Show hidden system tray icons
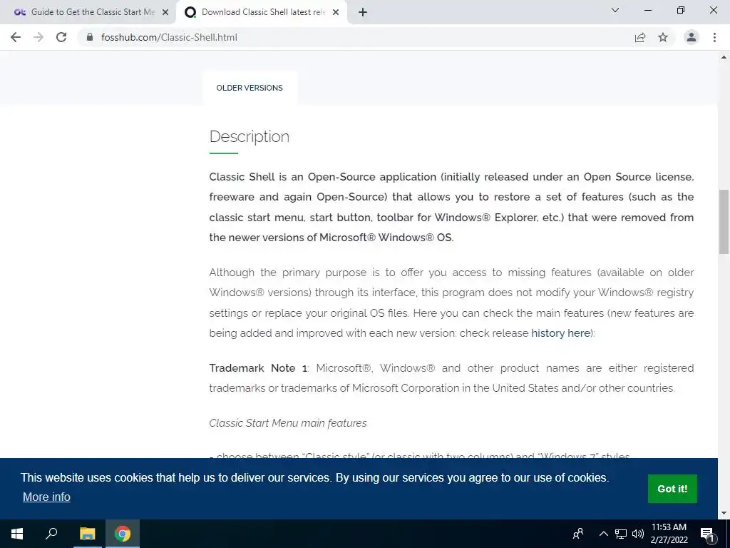The width and height of the screenshot is (730, 548). pyautogui.click(x=603, y=534)
